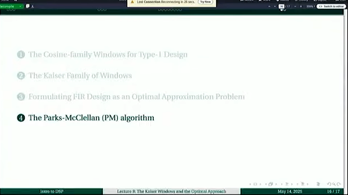This screenshot has height=195, width=348.
Task: Click the Beamer search magnifier icon
Action: 335,184
